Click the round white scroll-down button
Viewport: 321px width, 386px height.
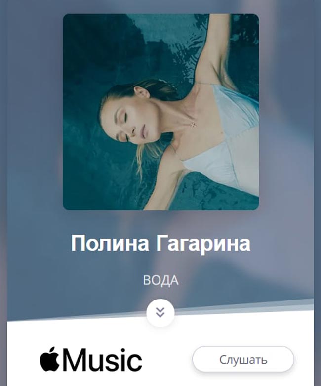pyautogui.click(x=160, y=313)
